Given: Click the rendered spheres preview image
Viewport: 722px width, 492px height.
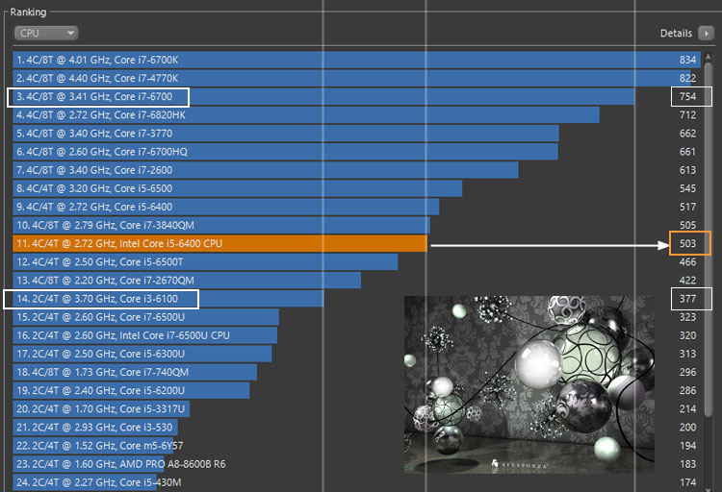Looking at the screenshot, I should [x=529, y=384].
